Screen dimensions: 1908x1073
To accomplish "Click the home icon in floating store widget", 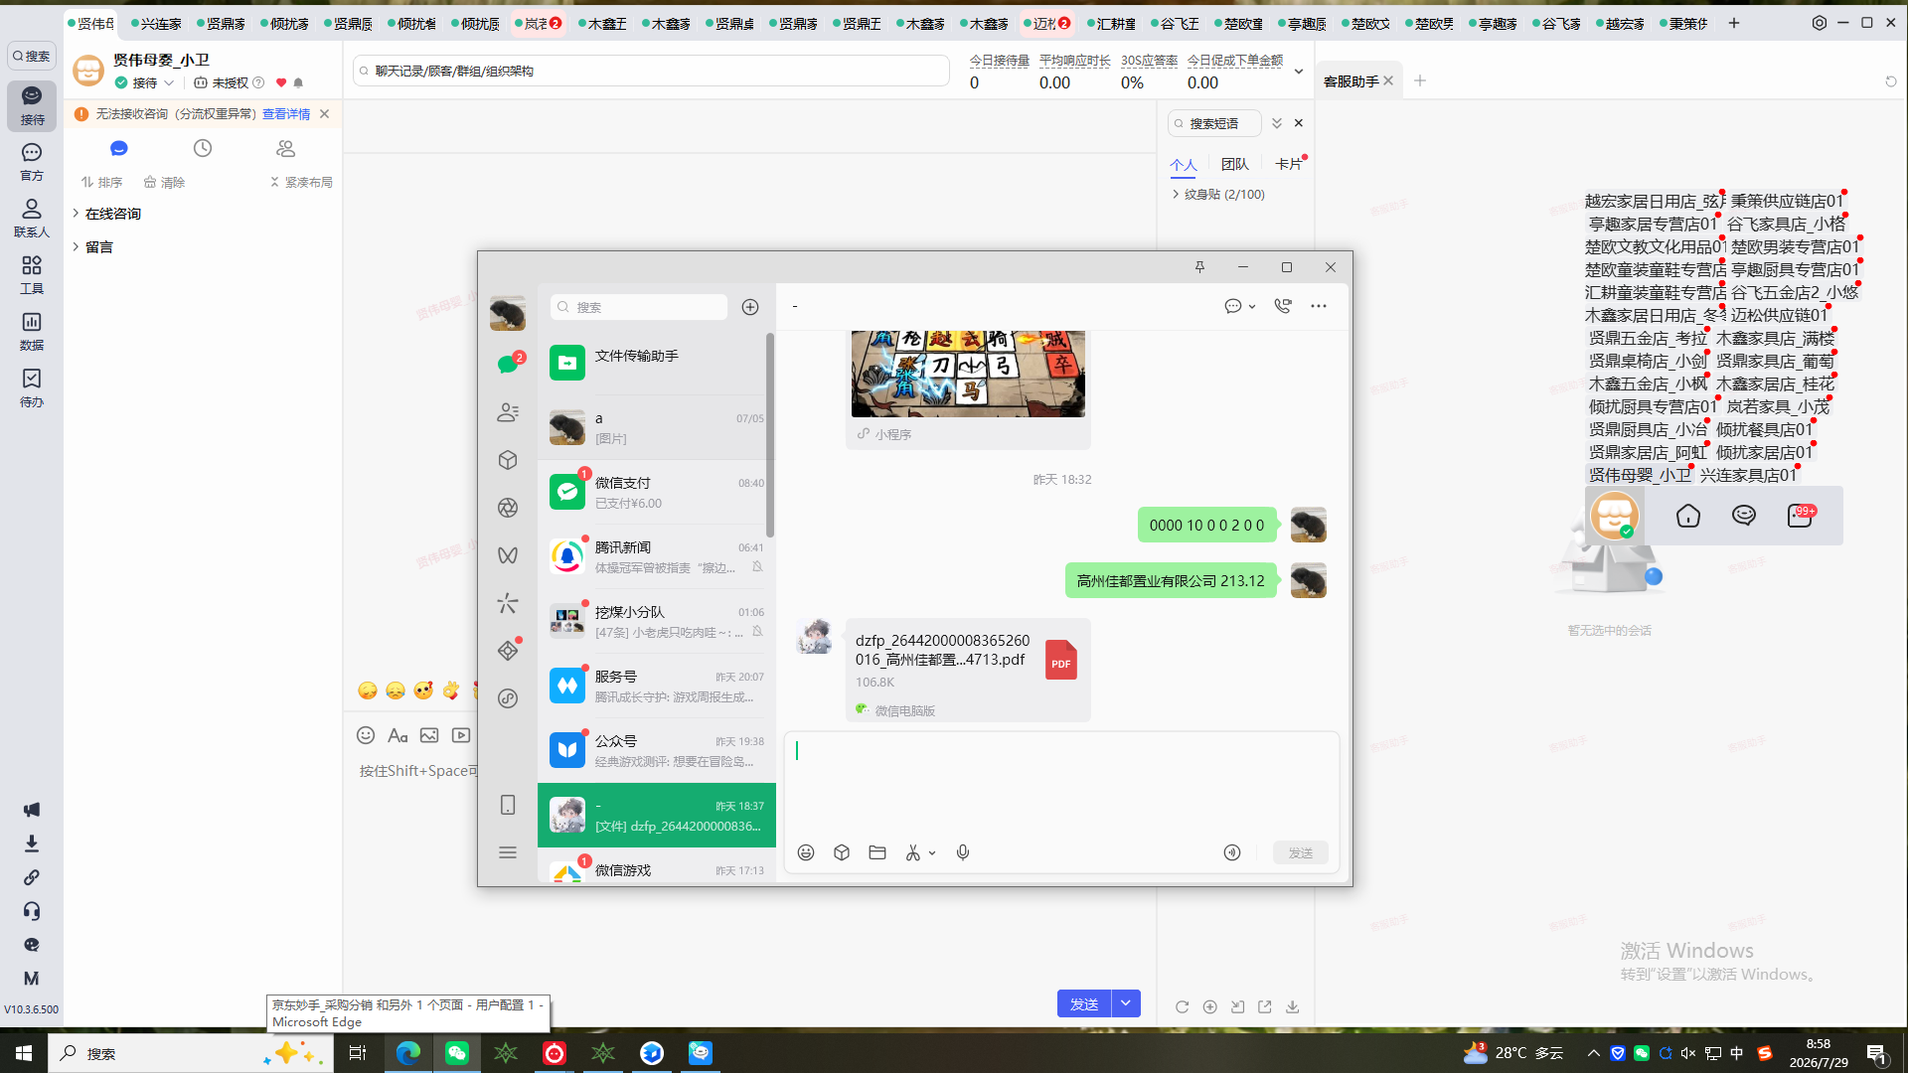I will point(1688,516).
